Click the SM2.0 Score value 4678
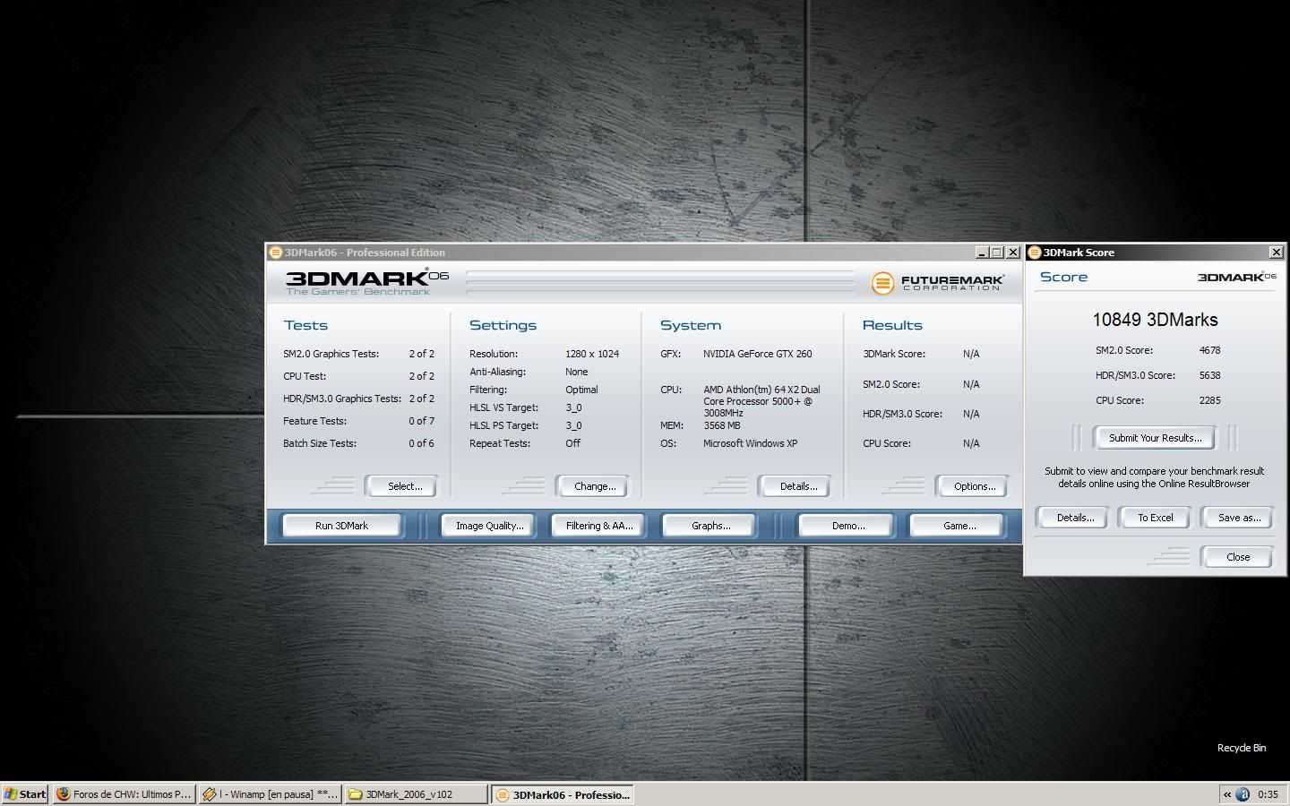Viewport: 1290px width, 806px height. coord(1209,350)
